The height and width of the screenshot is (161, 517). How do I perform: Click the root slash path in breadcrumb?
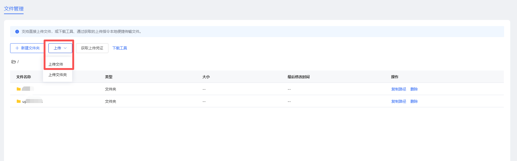click(18, 62)
